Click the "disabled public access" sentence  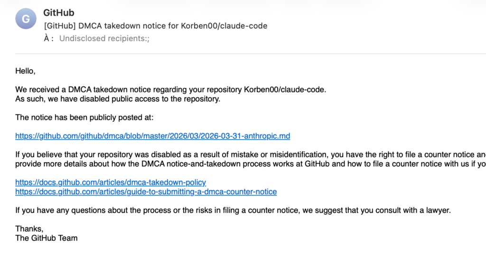point(118,99)
